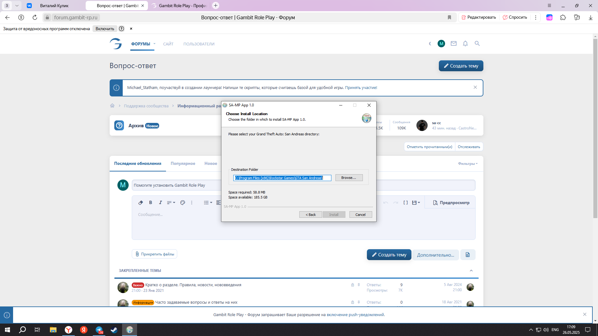598x336 pixels.
Task: Toggle bold formatting in message editor
Action: [x=150, y=203]
